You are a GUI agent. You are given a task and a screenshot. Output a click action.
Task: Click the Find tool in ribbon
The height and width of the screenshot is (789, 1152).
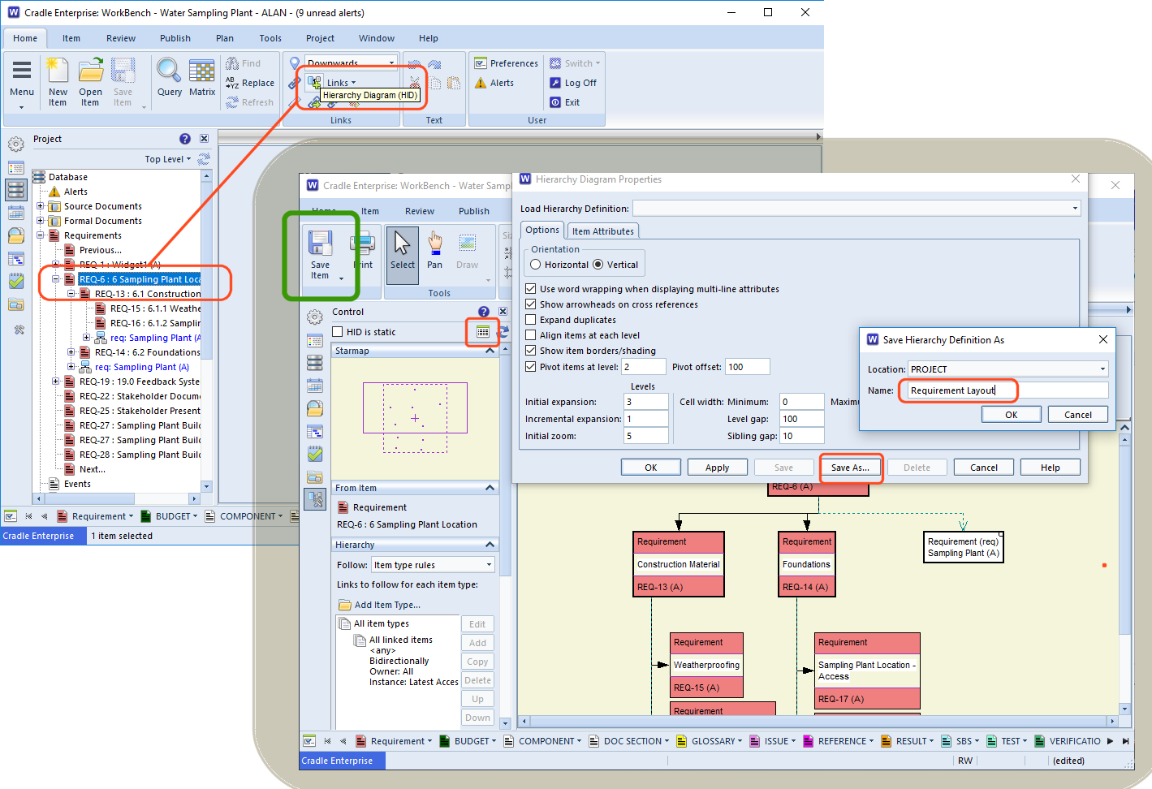(x=244, y=63)
